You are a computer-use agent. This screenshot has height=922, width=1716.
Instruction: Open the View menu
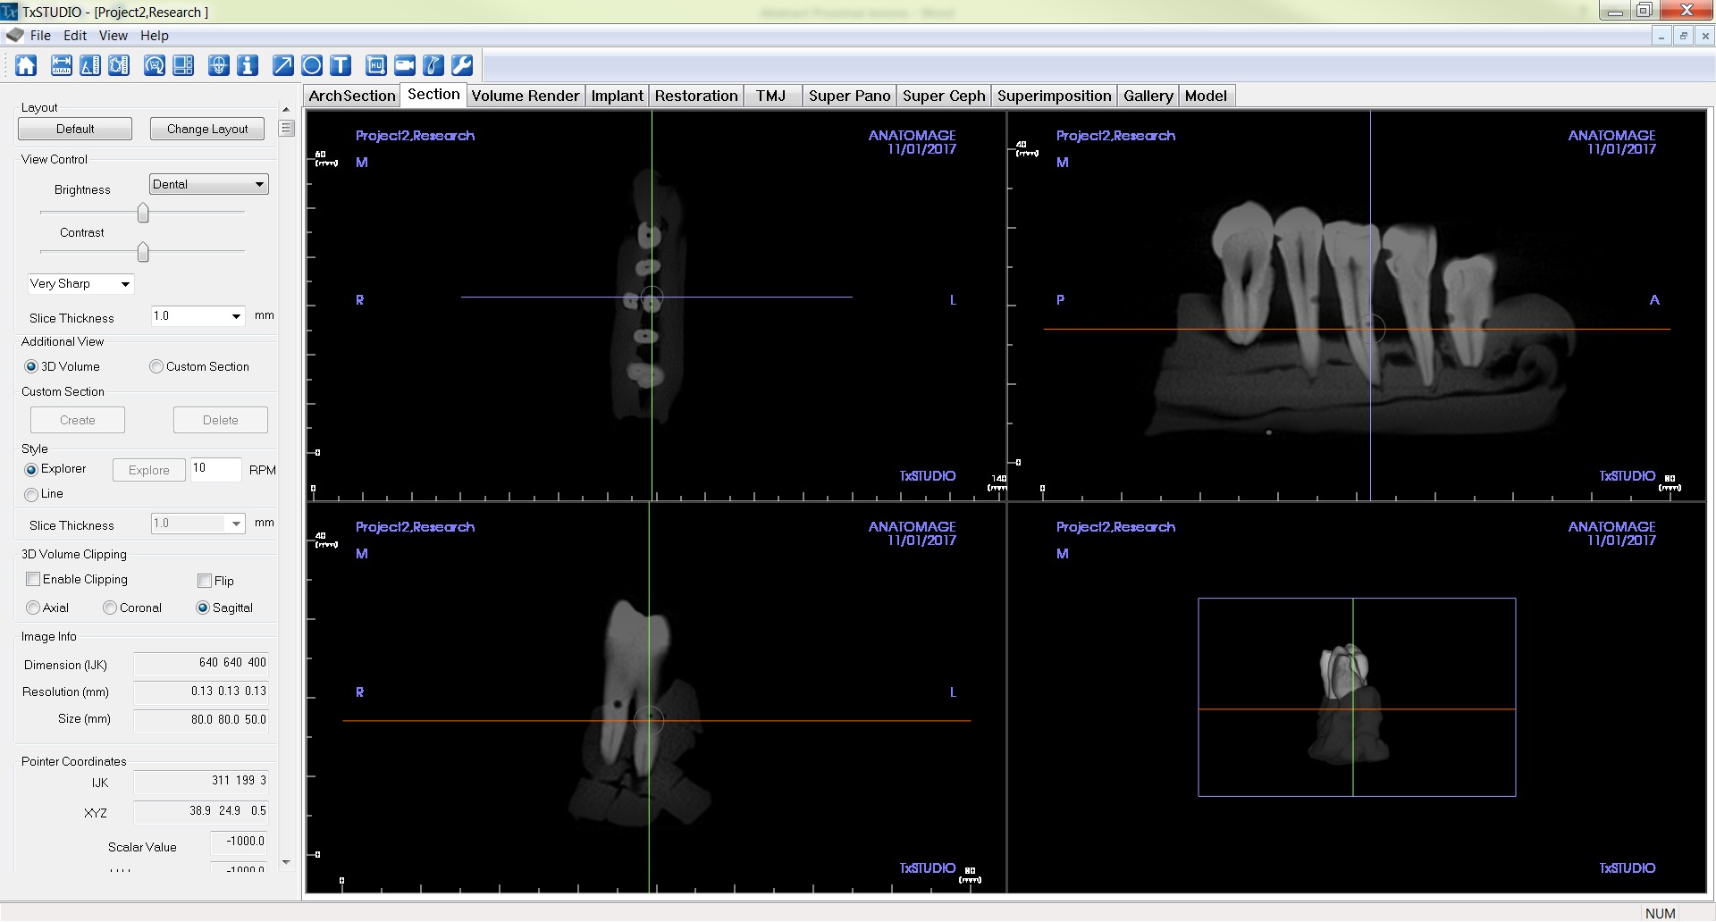coord(113,36)
